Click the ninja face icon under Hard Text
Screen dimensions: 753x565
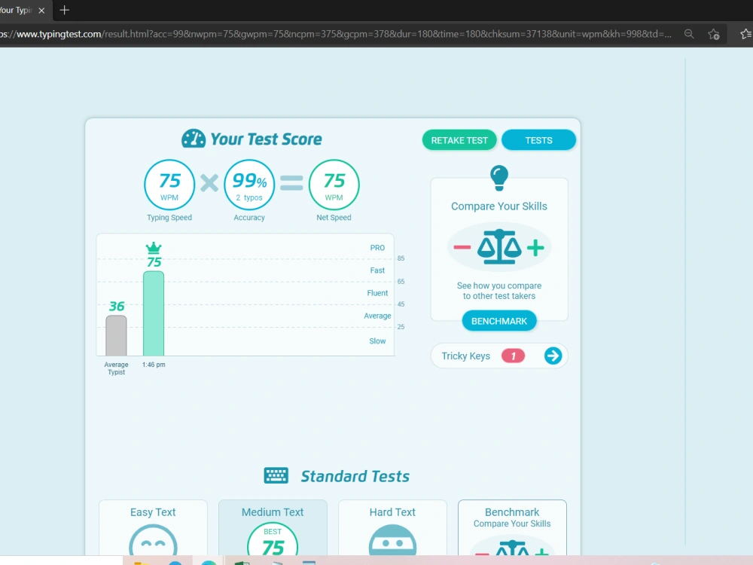[392, 540]
